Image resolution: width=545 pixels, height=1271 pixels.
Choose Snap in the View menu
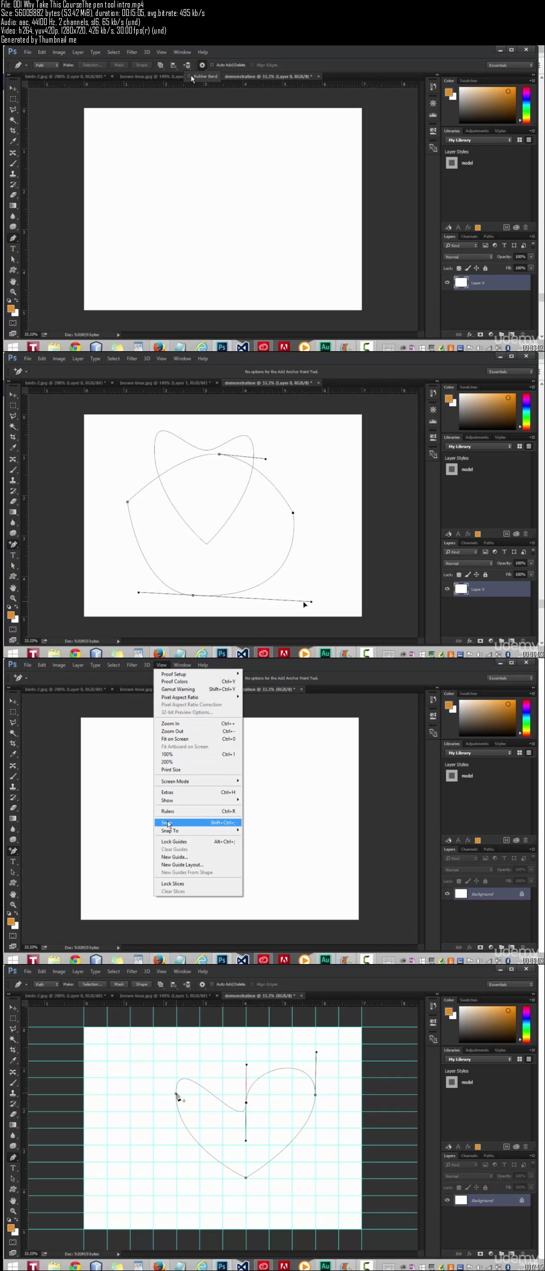198,823
